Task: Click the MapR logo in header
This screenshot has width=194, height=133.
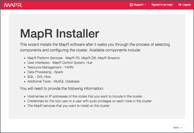Action: [13, 5]
